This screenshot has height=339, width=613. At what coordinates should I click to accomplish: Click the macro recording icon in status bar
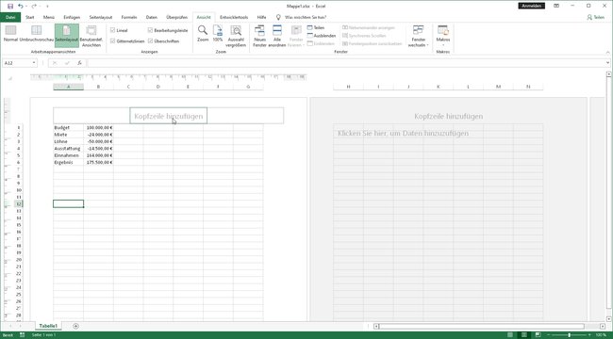[x=23, y=334]
